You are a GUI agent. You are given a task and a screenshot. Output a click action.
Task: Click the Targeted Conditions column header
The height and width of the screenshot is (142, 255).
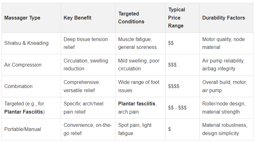(x=131, y=18)
